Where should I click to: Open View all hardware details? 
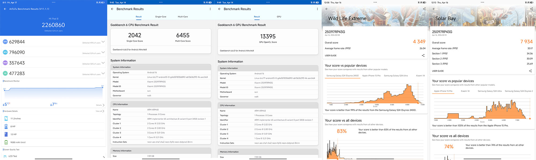(x=100, y=111)
